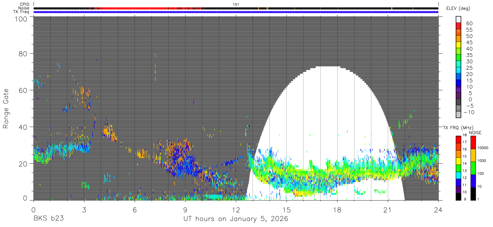Click the y-axis tick label 80

click(23, 53)
